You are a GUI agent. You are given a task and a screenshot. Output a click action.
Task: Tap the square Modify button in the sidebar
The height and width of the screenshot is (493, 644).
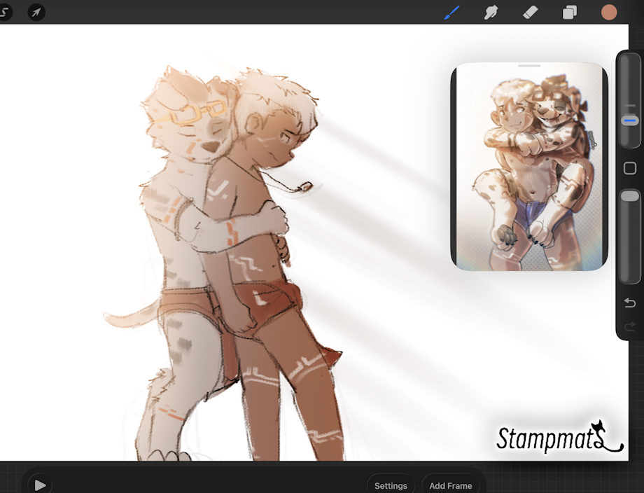pos(629,168)
